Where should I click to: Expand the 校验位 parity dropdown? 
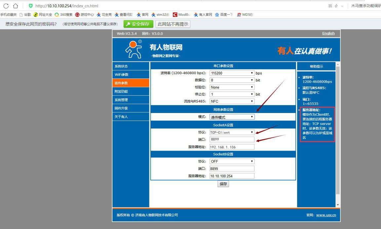tap(232, 87)
